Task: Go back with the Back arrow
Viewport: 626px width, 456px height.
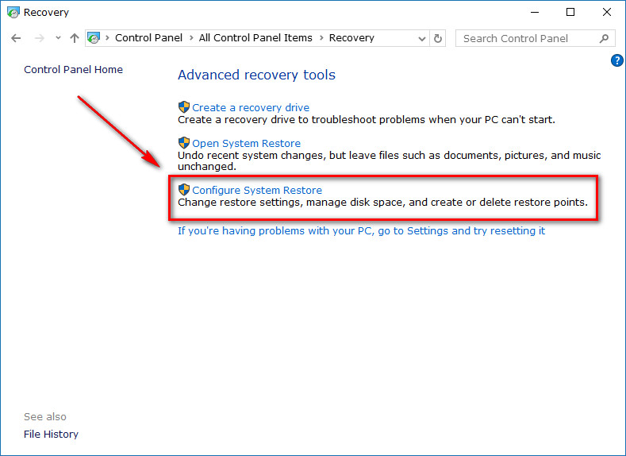Action: (x=16, y=38)
